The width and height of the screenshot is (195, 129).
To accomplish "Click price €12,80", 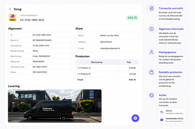I will click(x=132, y=74).
